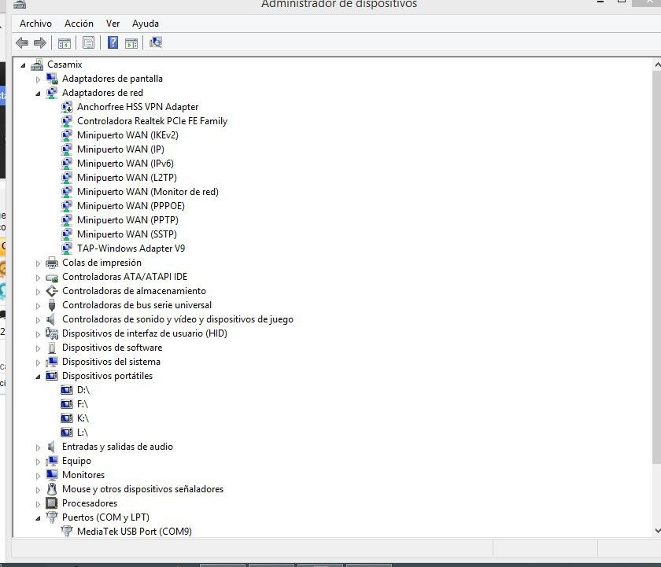Open the Ayuda menu

pyautogui.click(x=146, y=24)
